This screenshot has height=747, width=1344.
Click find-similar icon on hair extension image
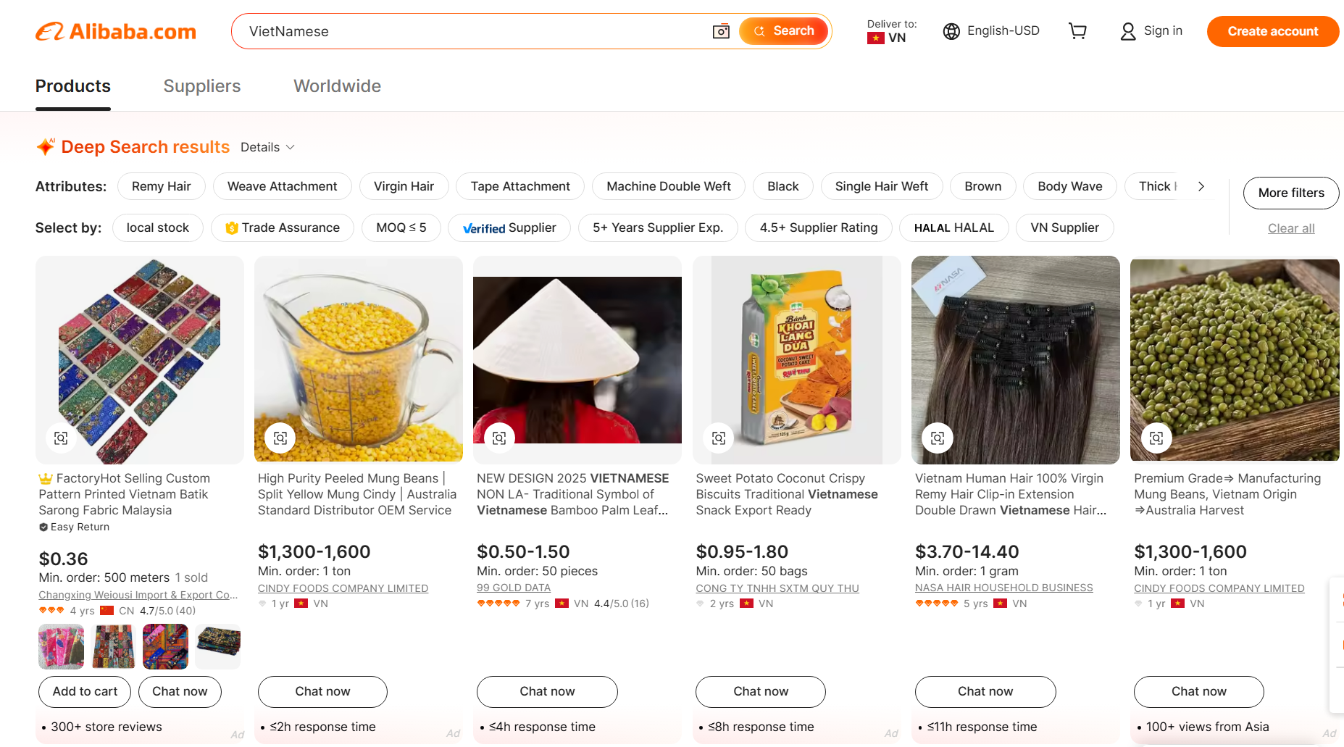coord(938,438)
